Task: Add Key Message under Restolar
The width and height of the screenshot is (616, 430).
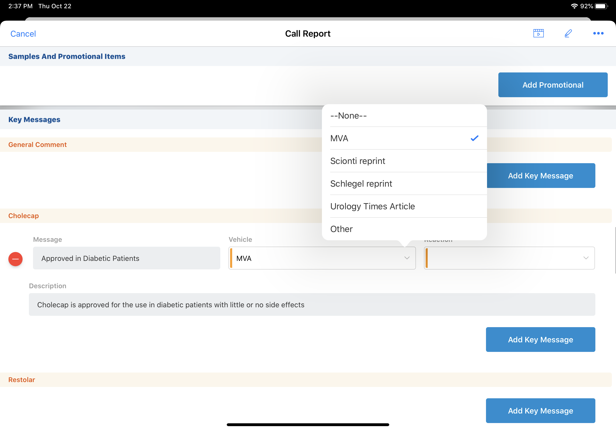Action: (540, 410)
